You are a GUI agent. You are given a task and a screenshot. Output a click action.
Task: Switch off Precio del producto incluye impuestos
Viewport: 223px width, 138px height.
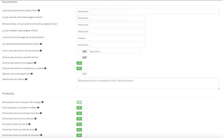(82, 113)
